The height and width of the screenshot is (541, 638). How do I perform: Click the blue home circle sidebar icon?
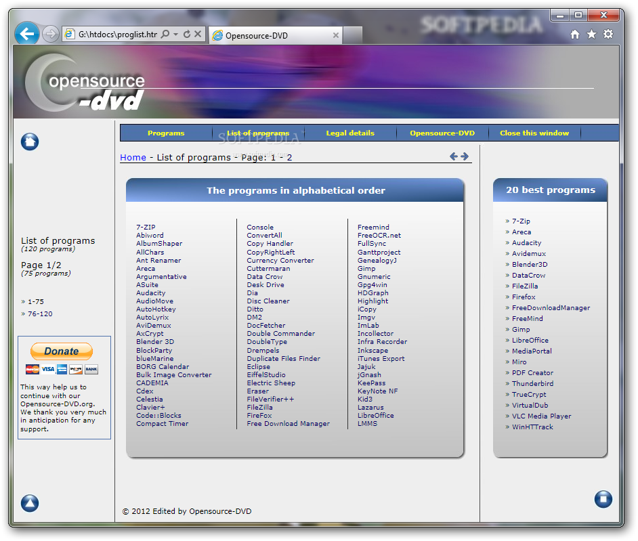point(30,142)
